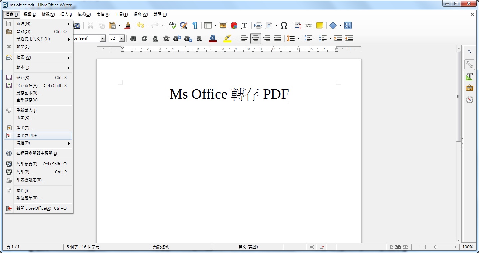Screen dimensions: 479x253
Task: Open the font size dropdown
Action: point(122,38)
